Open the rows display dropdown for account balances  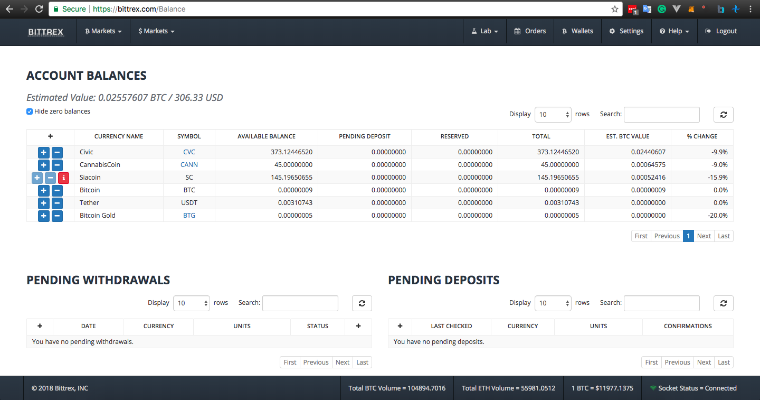tap(553, 114)
